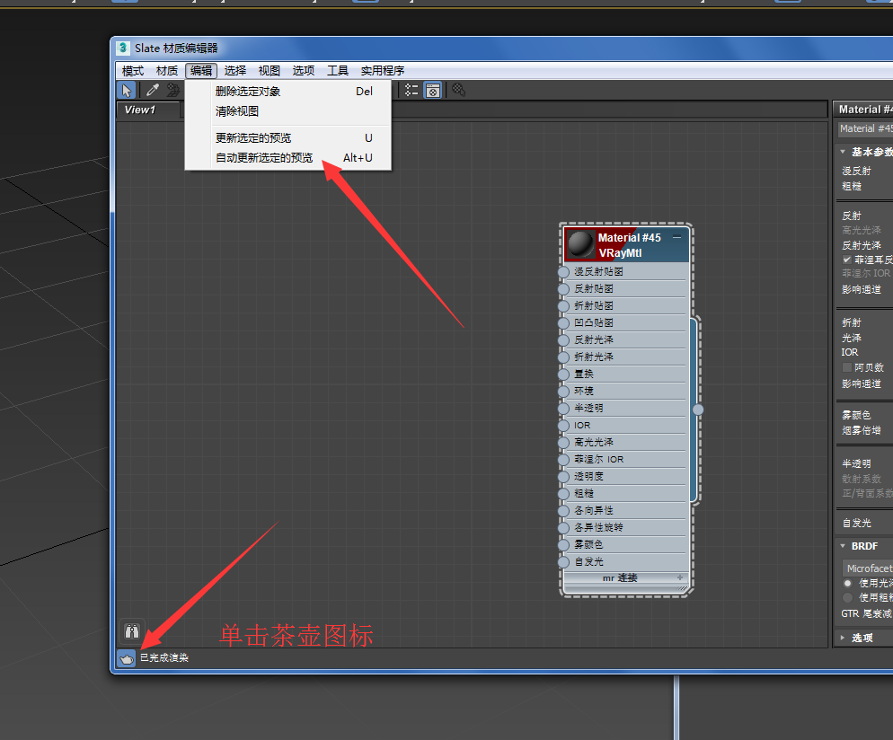Click the Material #45 VRayMtl node title

(629, 245)
